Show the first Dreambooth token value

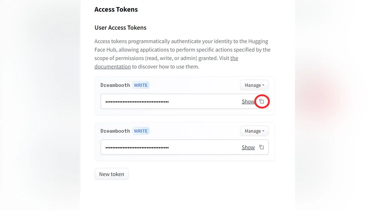[x=248, y=102]
